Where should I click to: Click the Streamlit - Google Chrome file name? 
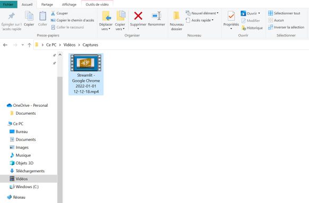86,84
